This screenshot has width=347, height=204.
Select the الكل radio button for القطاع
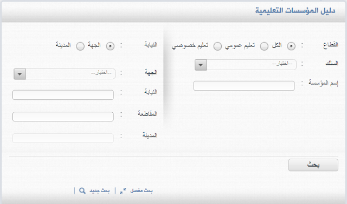tap(291, 46)
